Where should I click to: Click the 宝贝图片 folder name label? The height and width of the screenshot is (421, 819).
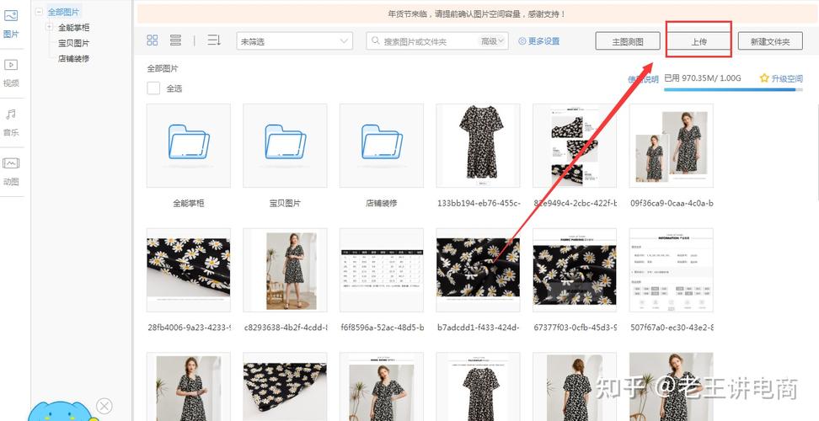coord(285,203)
